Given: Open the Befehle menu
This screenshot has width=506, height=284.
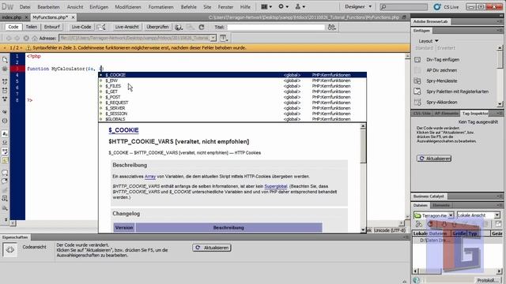Looking at the screenshot, I should tap(188, 7).
